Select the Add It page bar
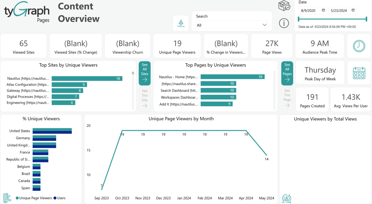Screen dimensions: 372x204 click(217, 104)
